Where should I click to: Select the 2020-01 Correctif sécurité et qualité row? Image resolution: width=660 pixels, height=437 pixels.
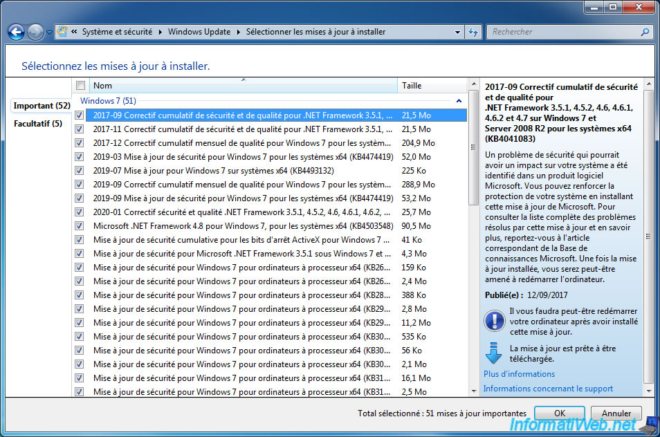pos(276,212)
